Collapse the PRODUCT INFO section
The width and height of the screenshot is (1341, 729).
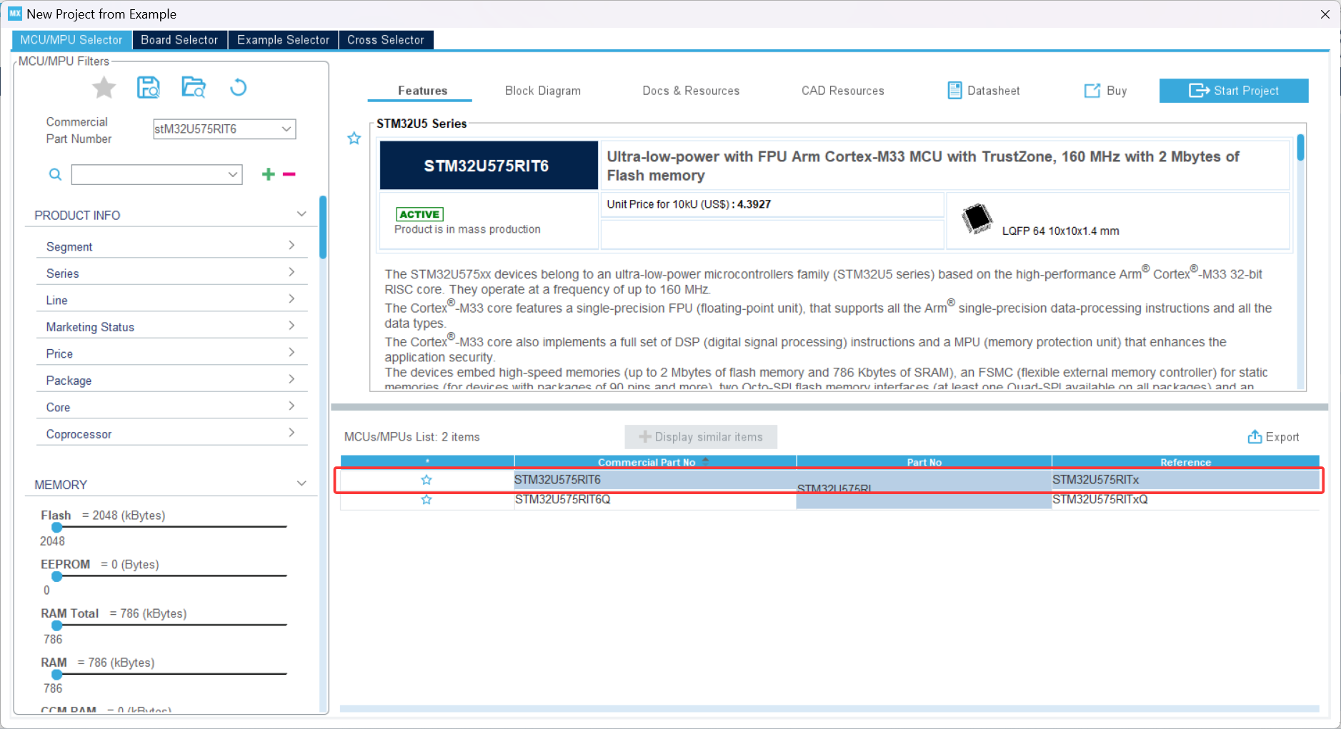point(301,214)
